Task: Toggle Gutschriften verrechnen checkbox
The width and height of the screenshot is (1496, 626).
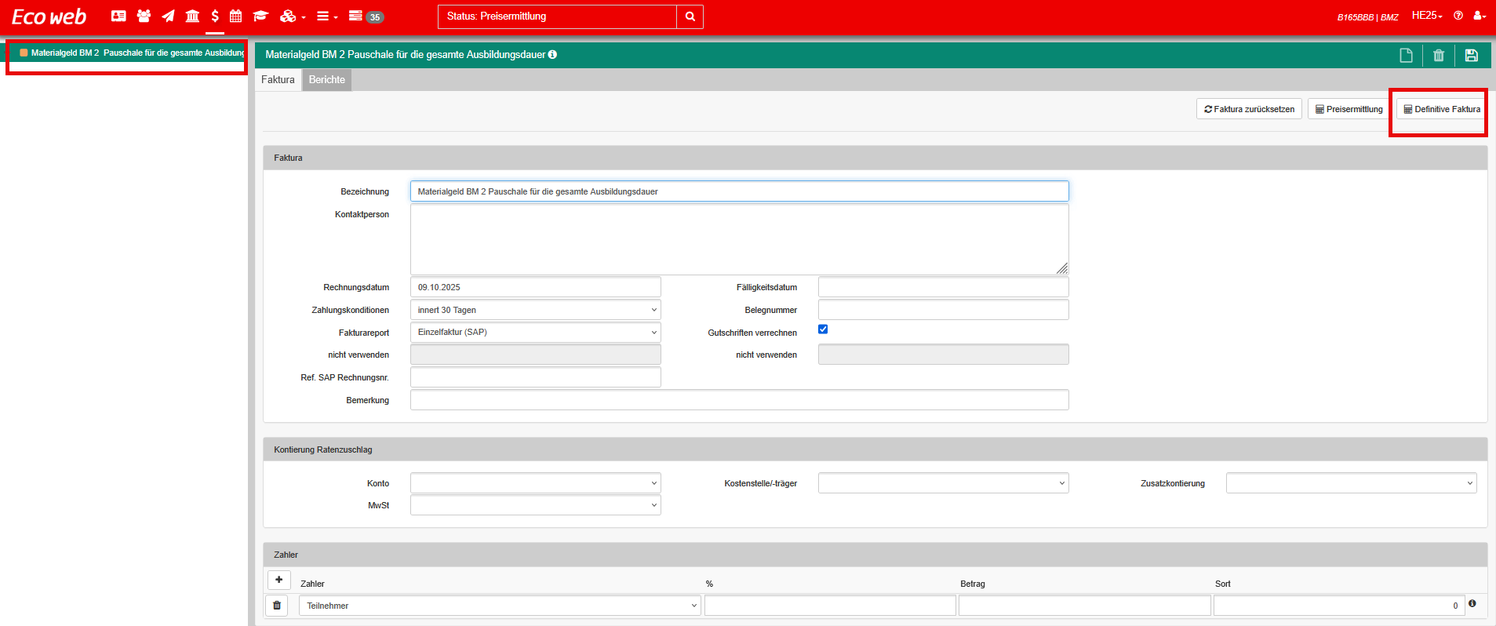Action: click(823, 329)
